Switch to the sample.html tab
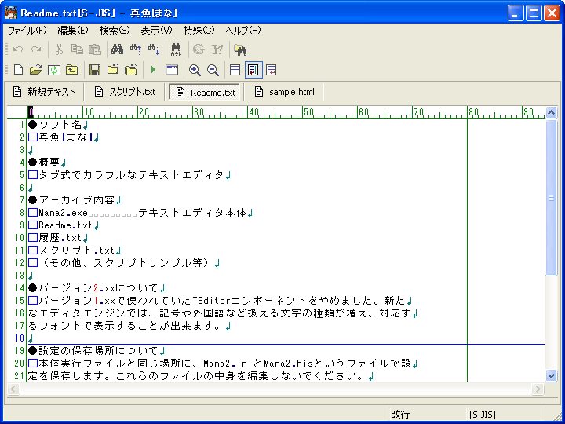 coord(285,92)
